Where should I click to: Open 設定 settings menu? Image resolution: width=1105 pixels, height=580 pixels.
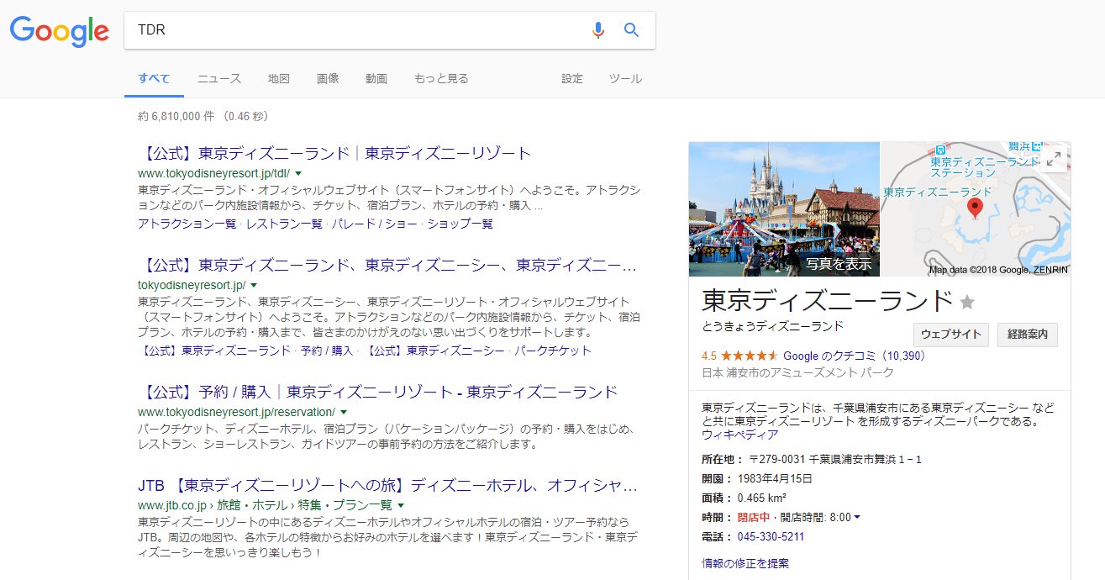[x=572, y=79]
